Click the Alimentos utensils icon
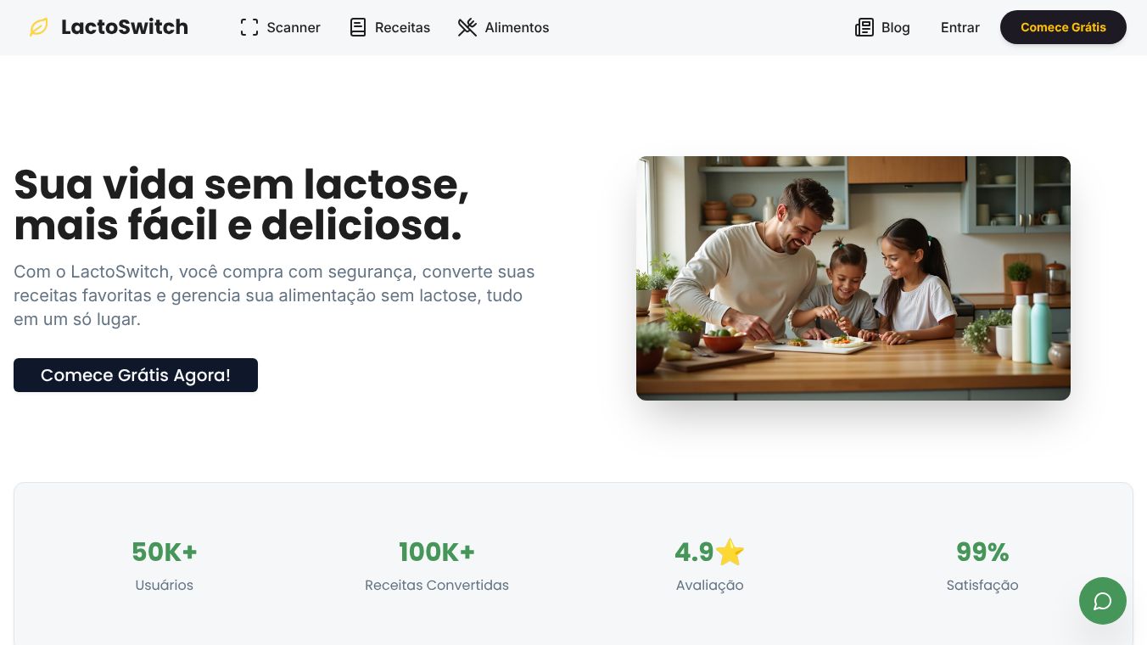 (467, 27)
